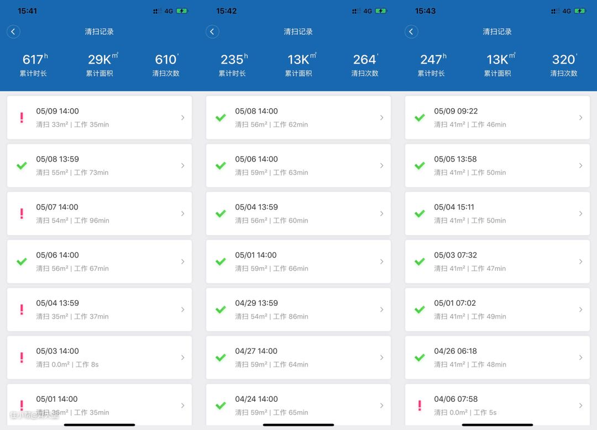Select the green check on the 05/09 09:22 record
This screenshot has width=597, height=430.
pyautogui.click(x=420, y=118)
